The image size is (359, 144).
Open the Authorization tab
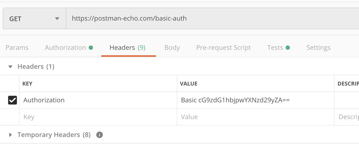pos(65,48)
